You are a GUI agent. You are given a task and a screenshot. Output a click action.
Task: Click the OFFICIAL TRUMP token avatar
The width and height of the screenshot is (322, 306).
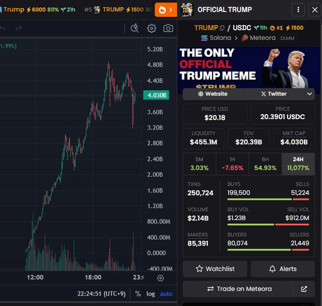(187, 10)
